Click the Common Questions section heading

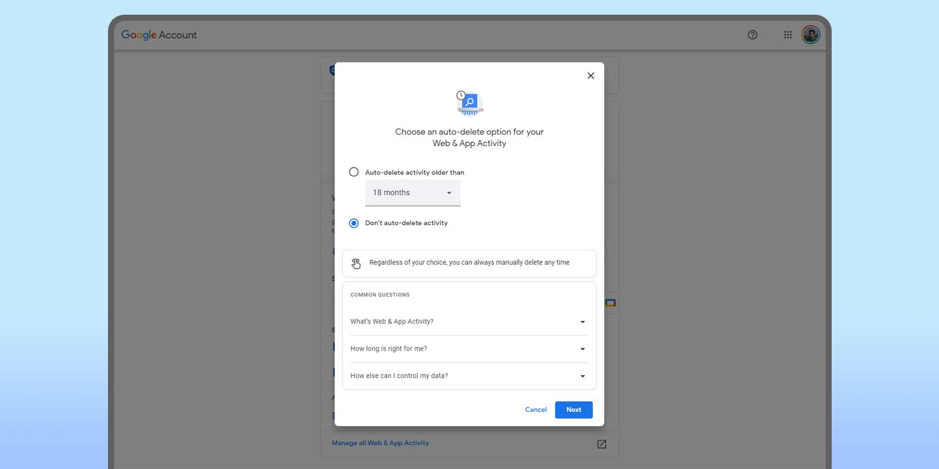tap(380, 295)
